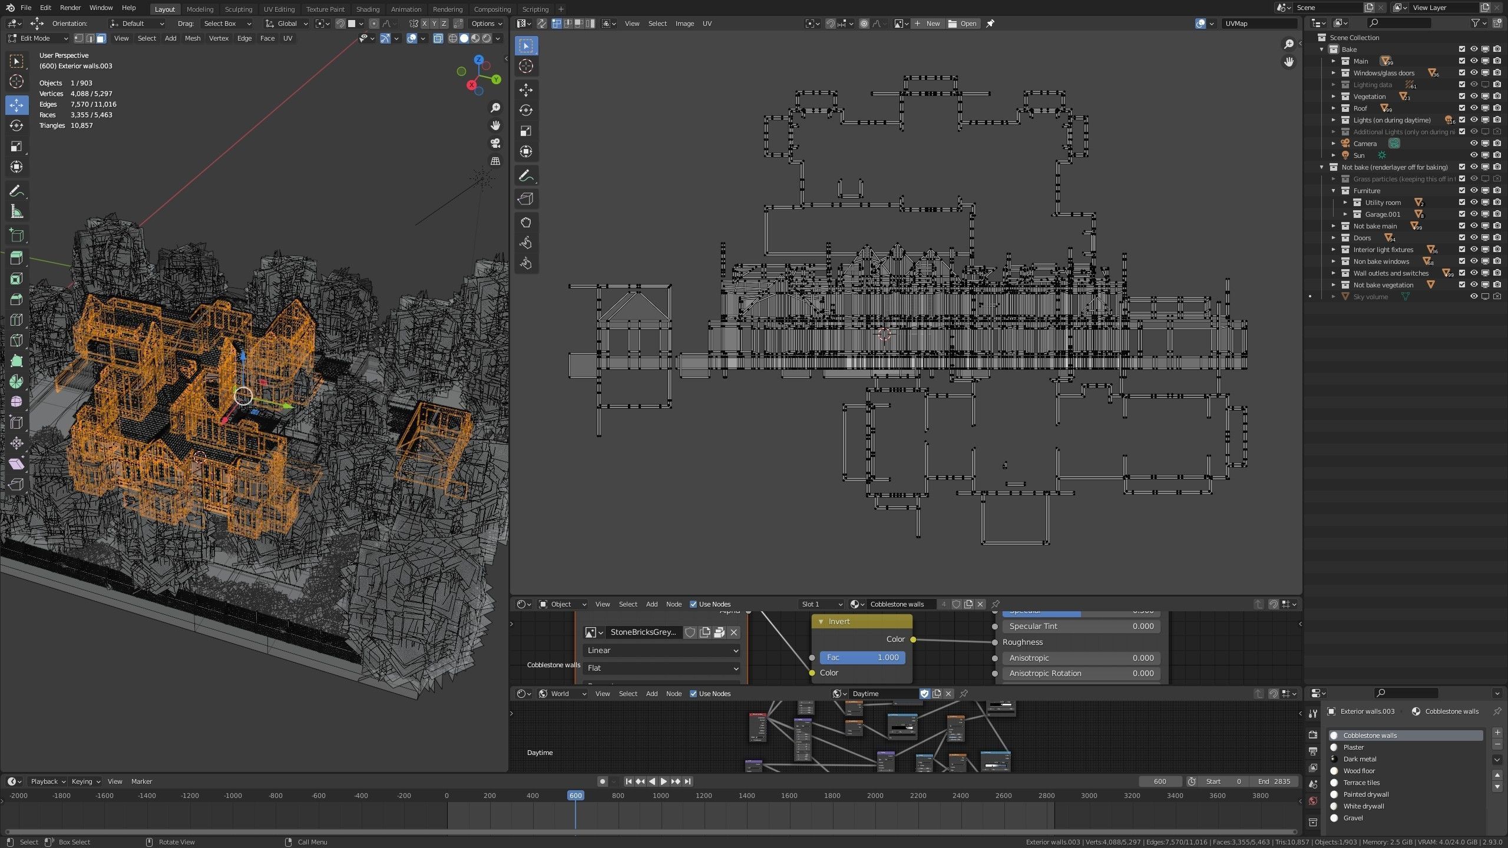Toggle visibility of Vegetation collection
1508x848 pixels.
pyautogui.click(x=1474, y=97)
